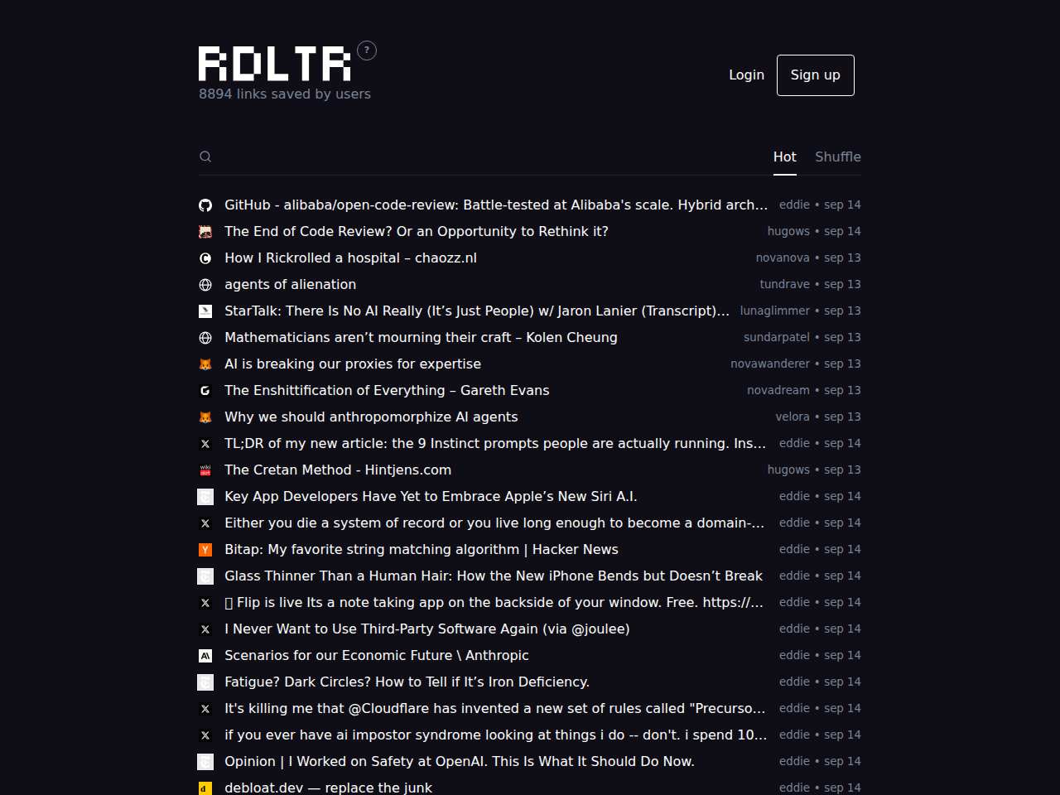
Task: Switch to the Shuffle tab
Action: point(838,157)
